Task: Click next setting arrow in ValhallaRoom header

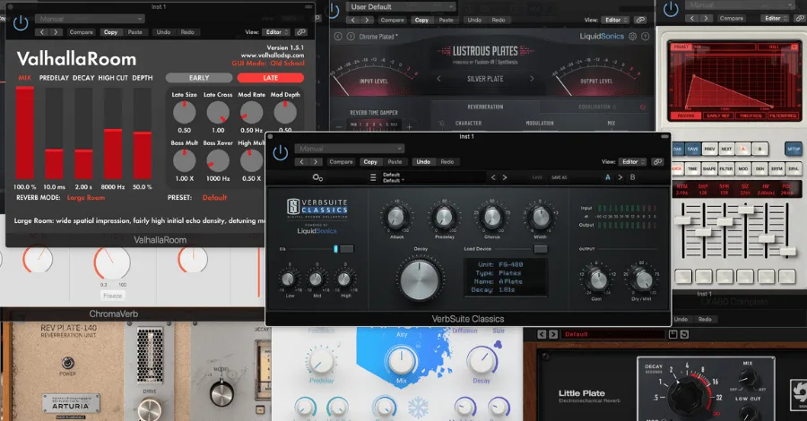Action: click(56, 32)
